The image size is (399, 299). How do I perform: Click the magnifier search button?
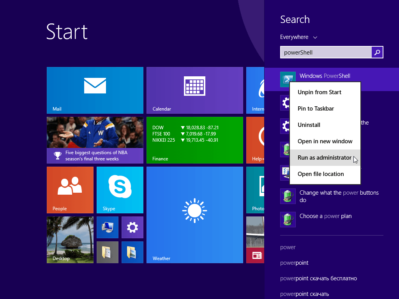(377, 52)
